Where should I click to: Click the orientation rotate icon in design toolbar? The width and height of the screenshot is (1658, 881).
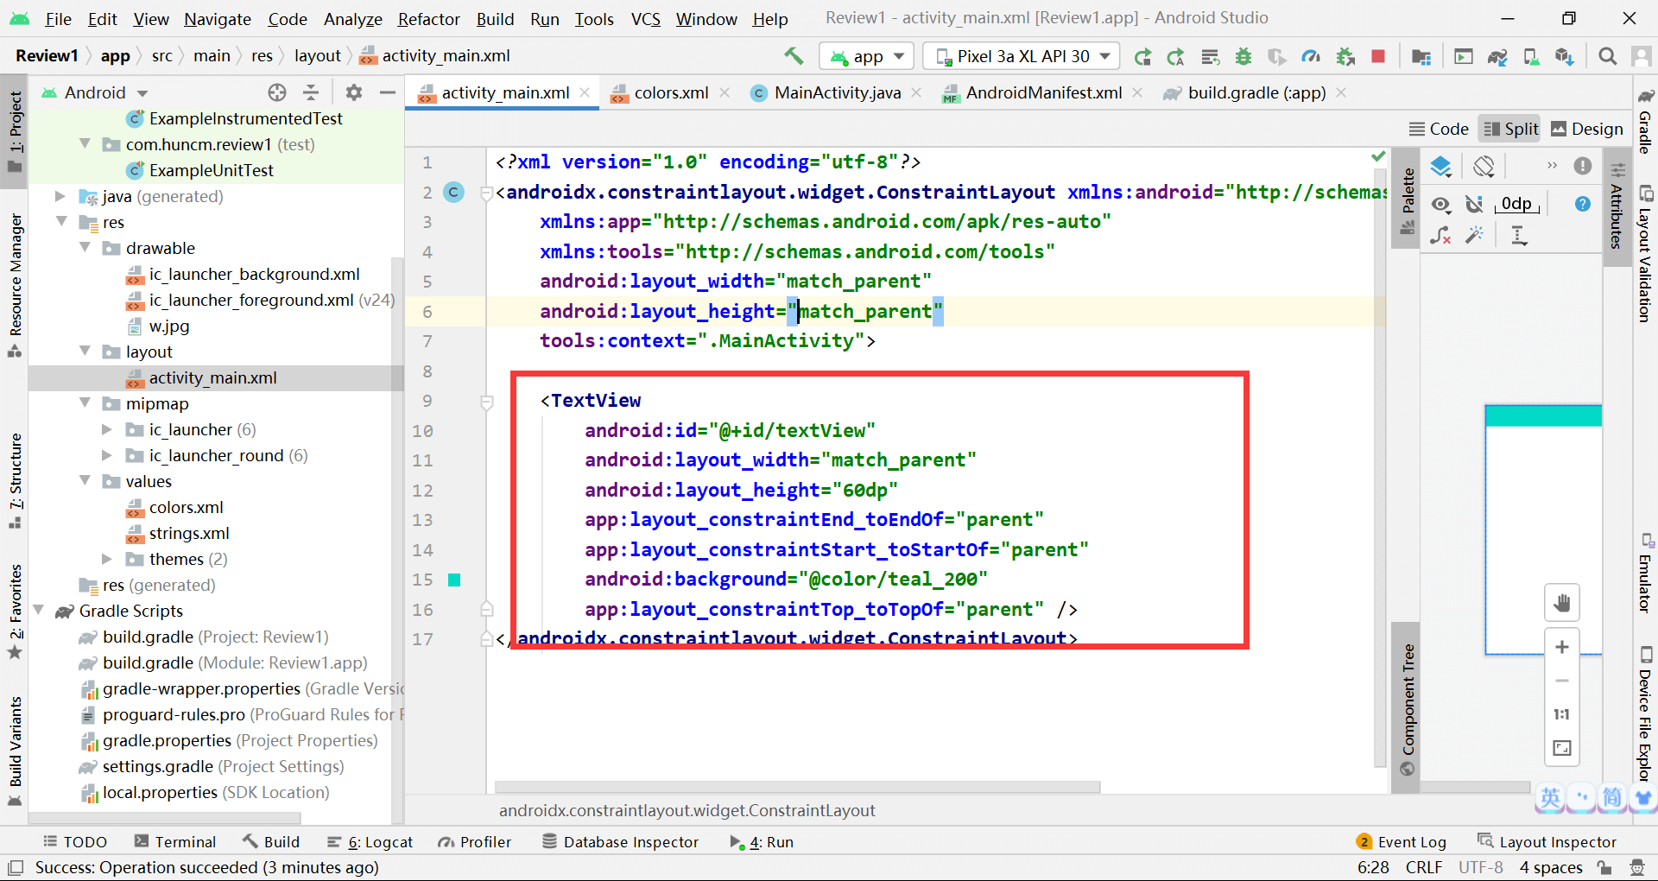(x=1484, y=166)
